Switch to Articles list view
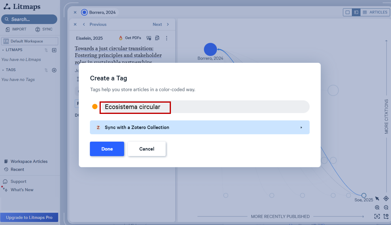Image resolution: width=391 pixels, height=225 pixels. click(x=375, y=12)
